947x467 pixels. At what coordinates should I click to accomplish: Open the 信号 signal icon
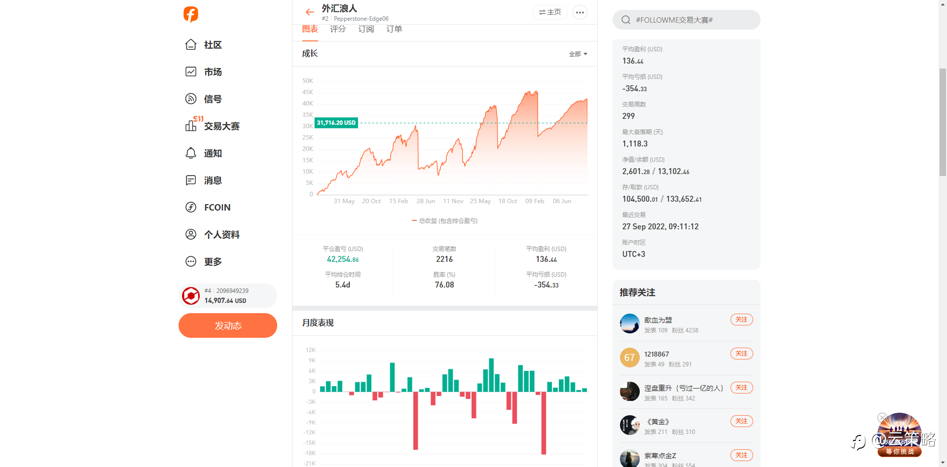(x=191, y=99)
